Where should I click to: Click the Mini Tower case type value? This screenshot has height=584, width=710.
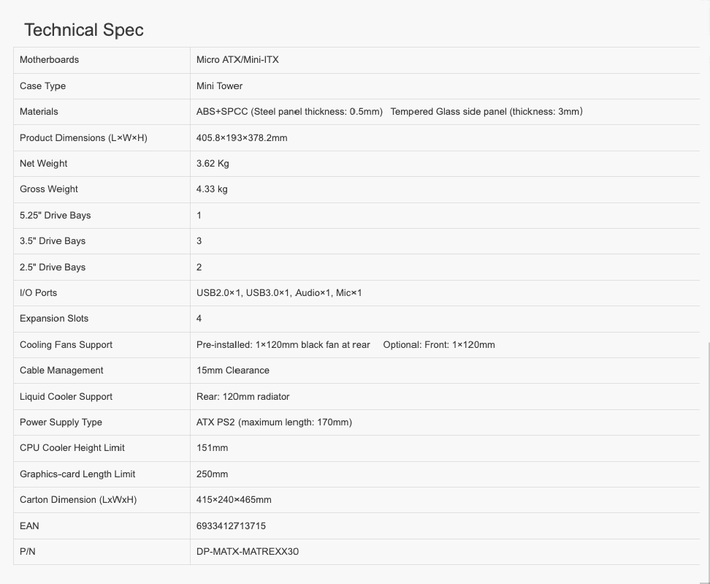pyautogui.click(x=219, y=86)
